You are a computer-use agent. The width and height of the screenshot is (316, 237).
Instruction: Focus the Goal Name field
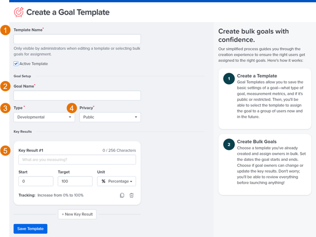(77, 95)
